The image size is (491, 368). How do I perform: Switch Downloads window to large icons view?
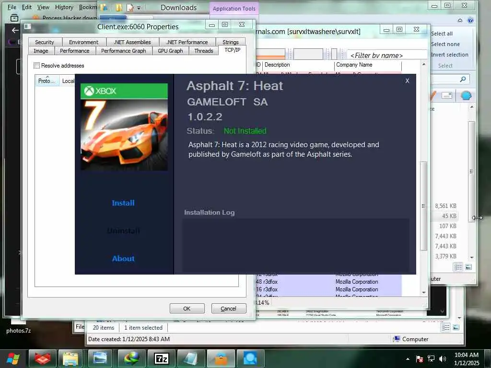468,267
